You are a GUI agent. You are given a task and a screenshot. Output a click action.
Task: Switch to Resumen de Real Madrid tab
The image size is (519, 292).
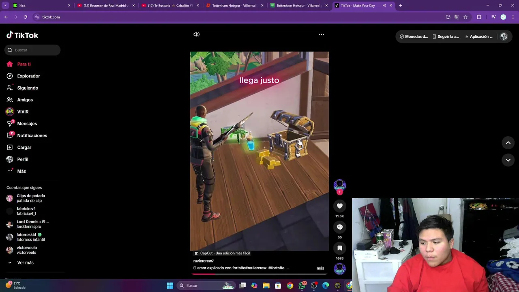click(105, 6)
